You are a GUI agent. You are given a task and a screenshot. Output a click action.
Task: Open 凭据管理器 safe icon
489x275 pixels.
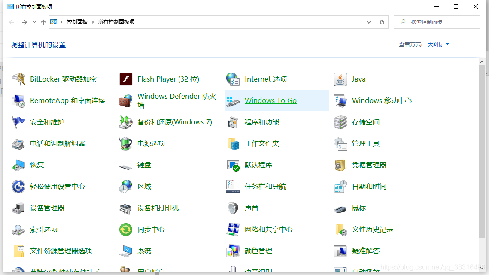point(340,165)
